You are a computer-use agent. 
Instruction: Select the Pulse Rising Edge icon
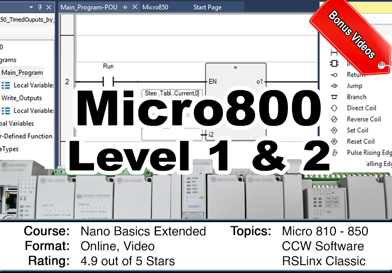click(x=334, y=153)
